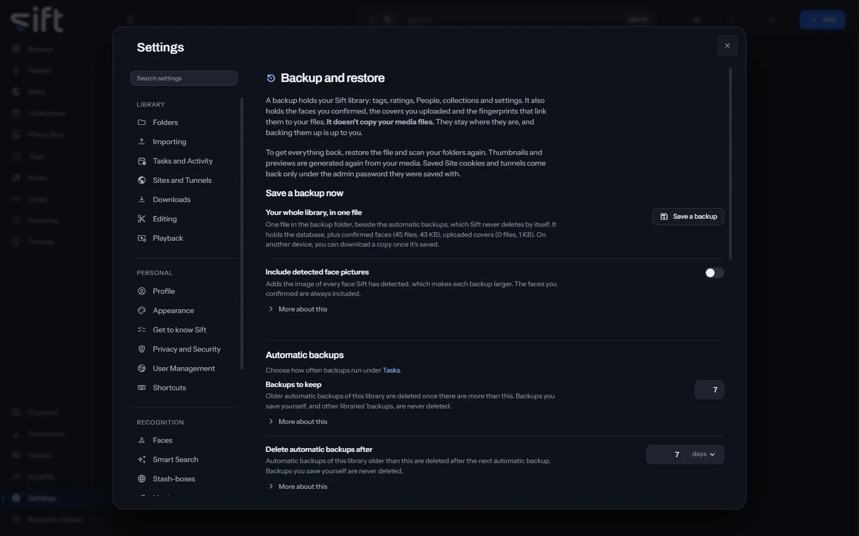
Task: Switch to Tasks and Activity settings
Action: 184,161
